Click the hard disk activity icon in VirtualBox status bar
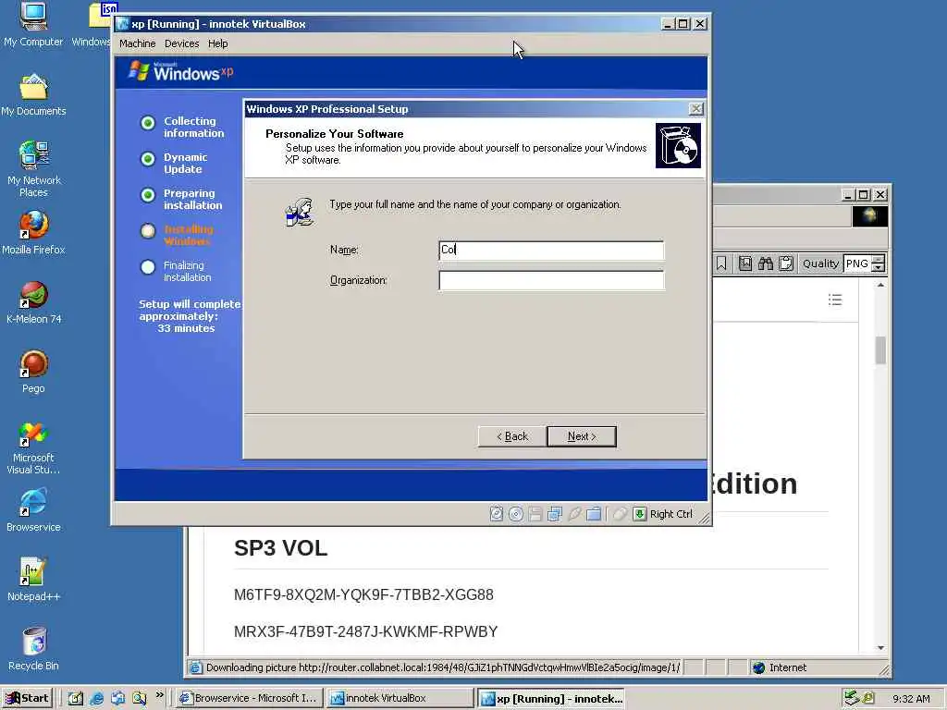This screenshot has height=710, width=947. point(497,514)
